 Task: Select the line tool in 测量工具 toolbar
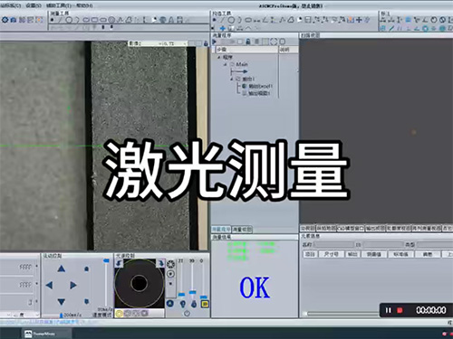61,20
